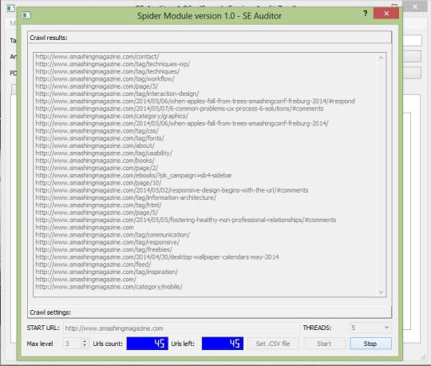This screenshot has height=366, width=431.
Task: Click the Crawl results header
Action: (x=209, y=38)
